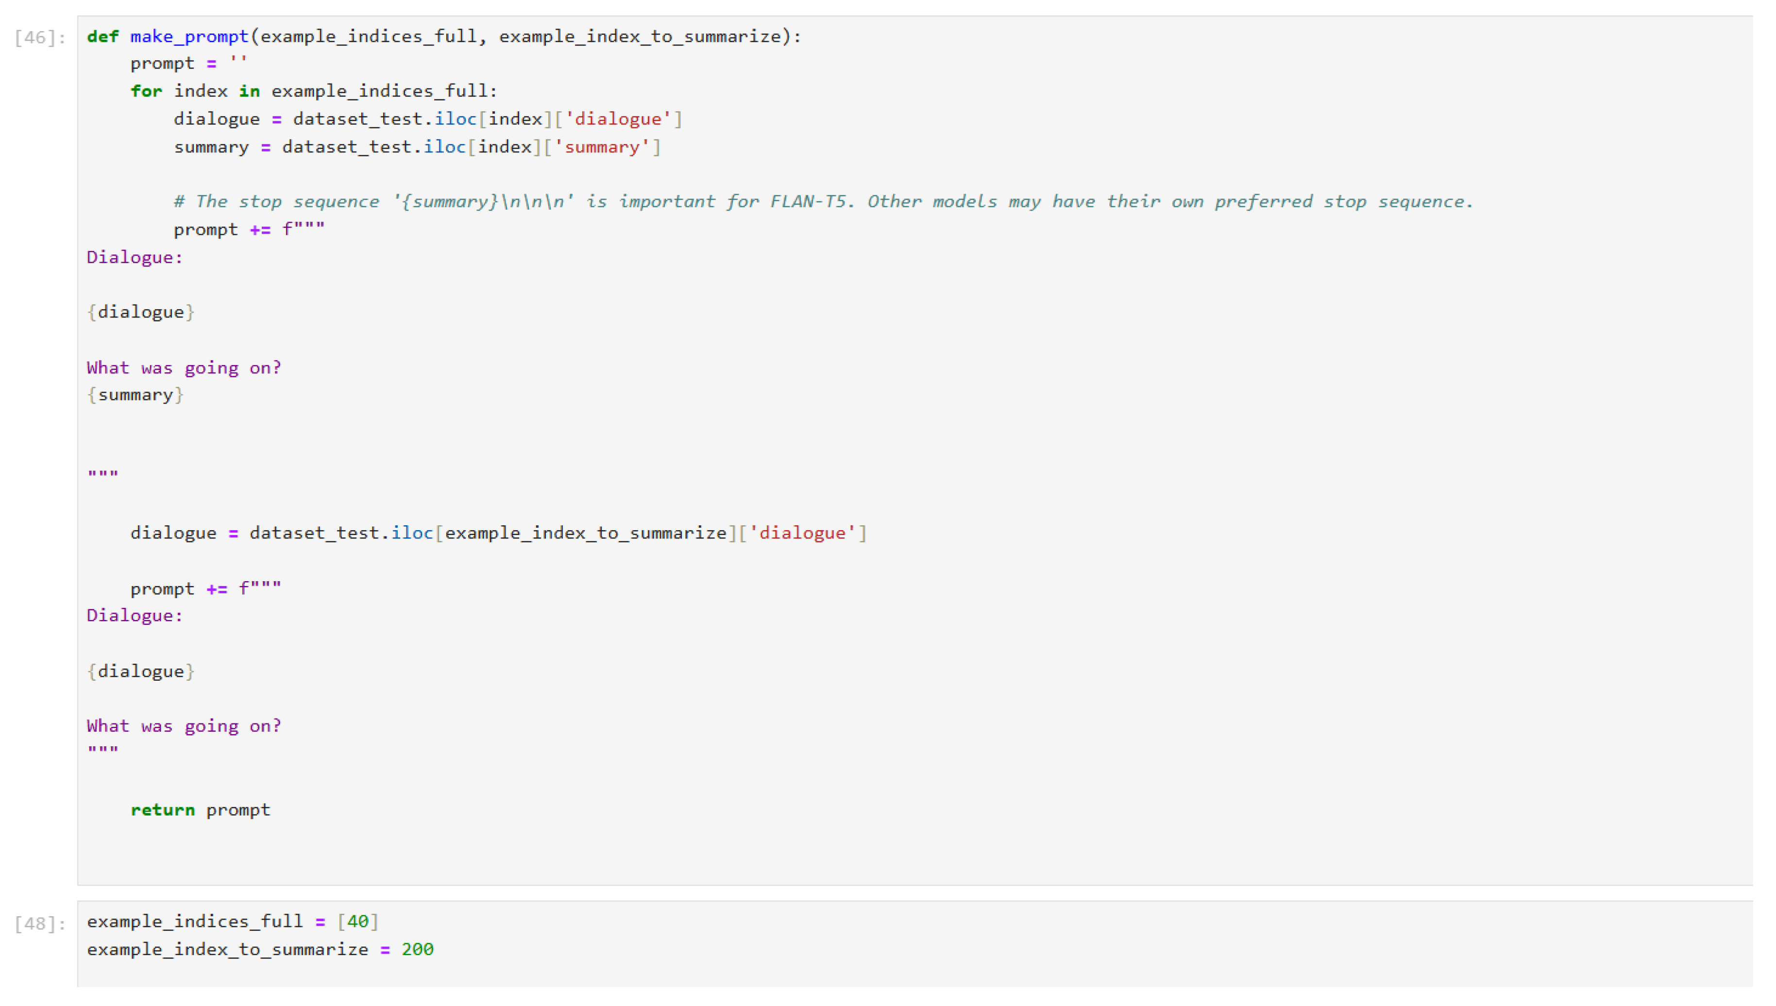Click the number 200 in second cell
The image size is (1776, 1006).
(x=417, y=949)
